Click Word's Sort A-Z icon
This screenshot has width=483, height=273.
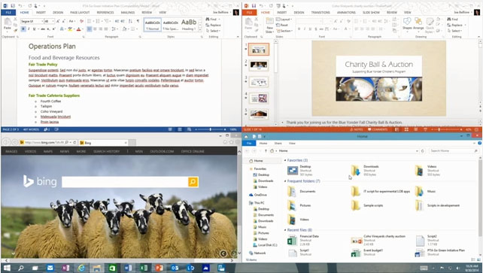click(130, 21)
